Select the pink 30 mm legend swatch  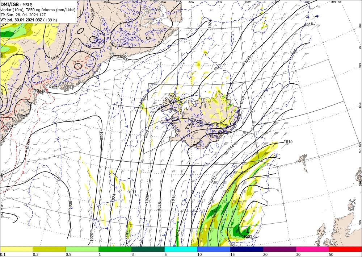click(313, 249)
